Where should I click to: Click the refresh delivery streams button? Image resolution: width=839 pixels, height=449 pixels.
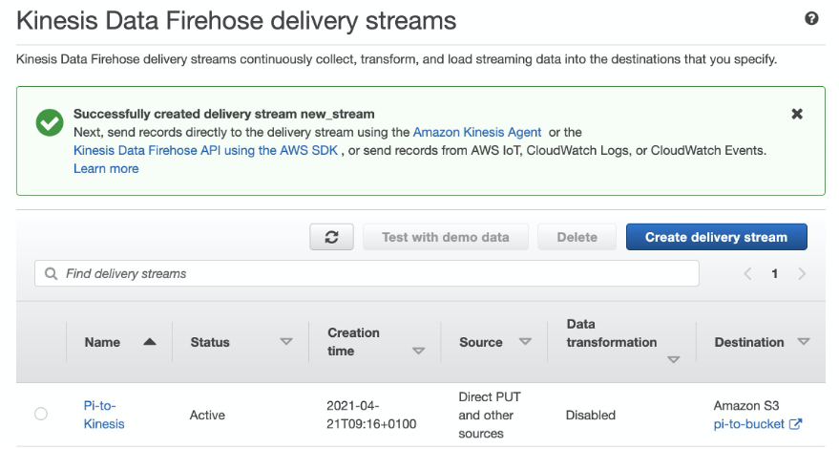tap(331, 237)
